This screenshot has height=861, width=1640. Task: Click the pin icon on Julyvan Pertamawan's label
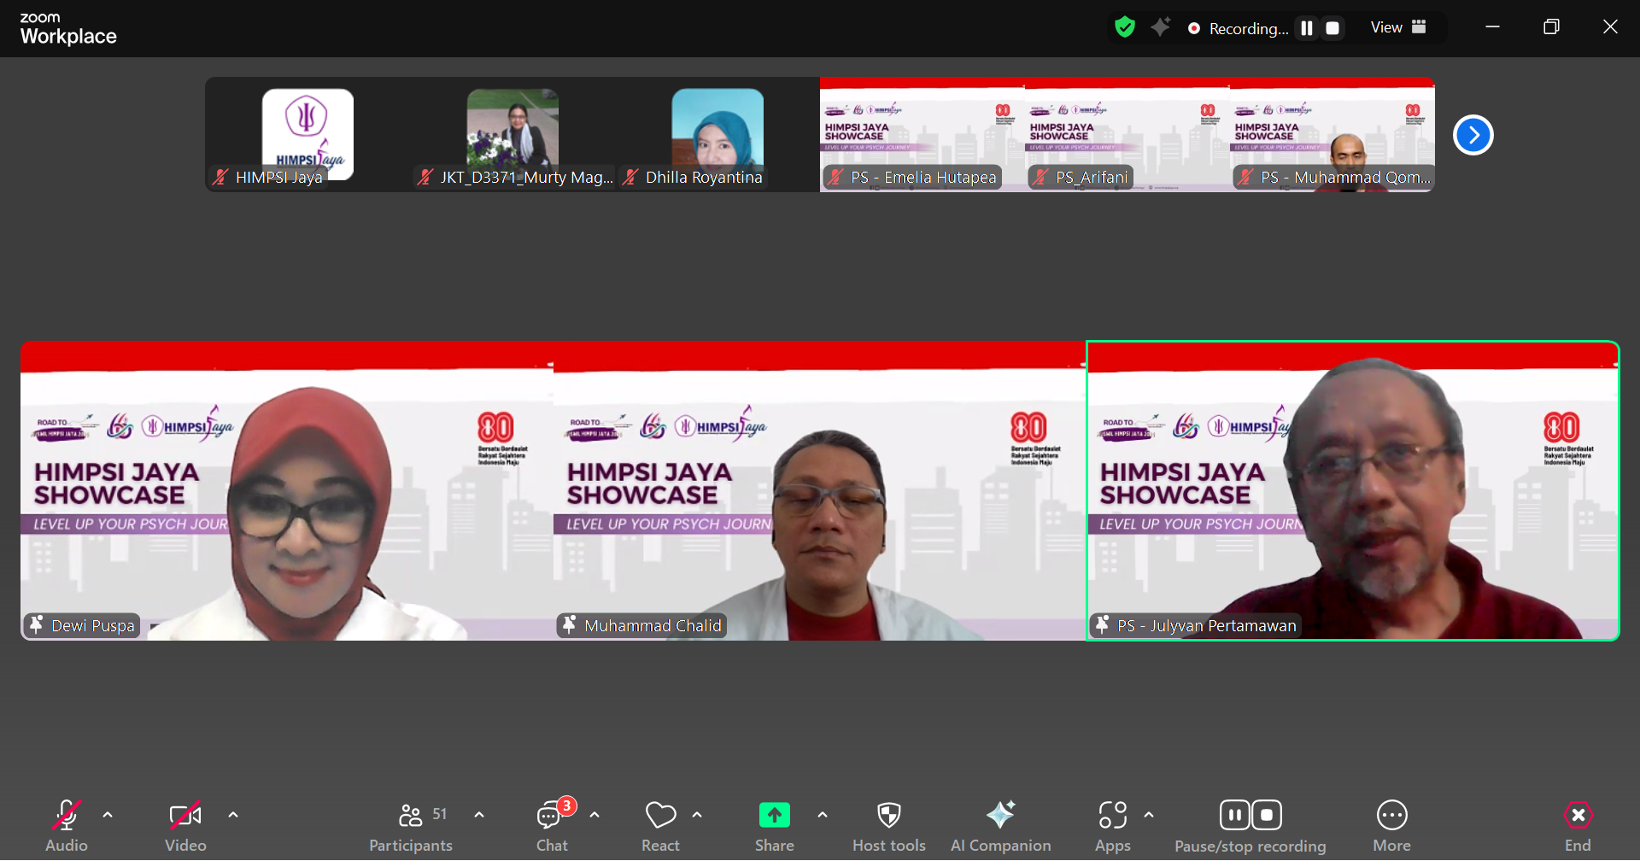click(1102, 624)
